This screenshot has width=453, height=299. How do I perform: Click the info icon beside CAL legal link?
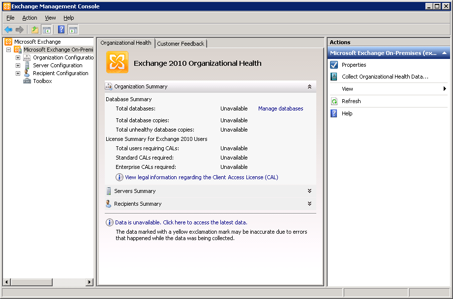120,177
